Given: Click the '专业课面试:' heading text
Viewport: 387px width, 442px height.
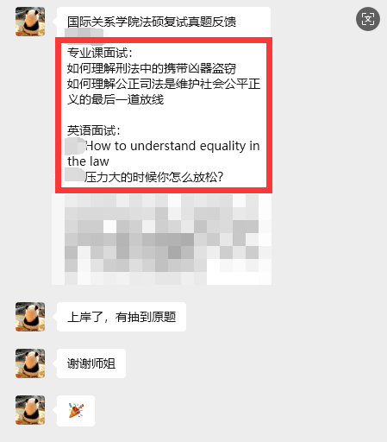Looking at the screenshot, I should 100,53.
